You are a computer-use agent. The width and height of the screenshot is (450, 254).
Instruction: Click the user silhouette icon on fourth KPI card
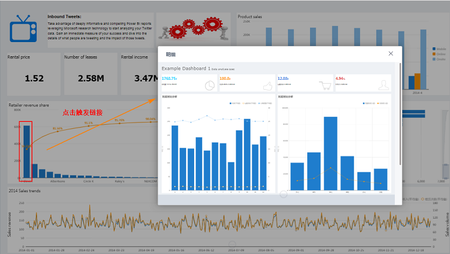384,85
